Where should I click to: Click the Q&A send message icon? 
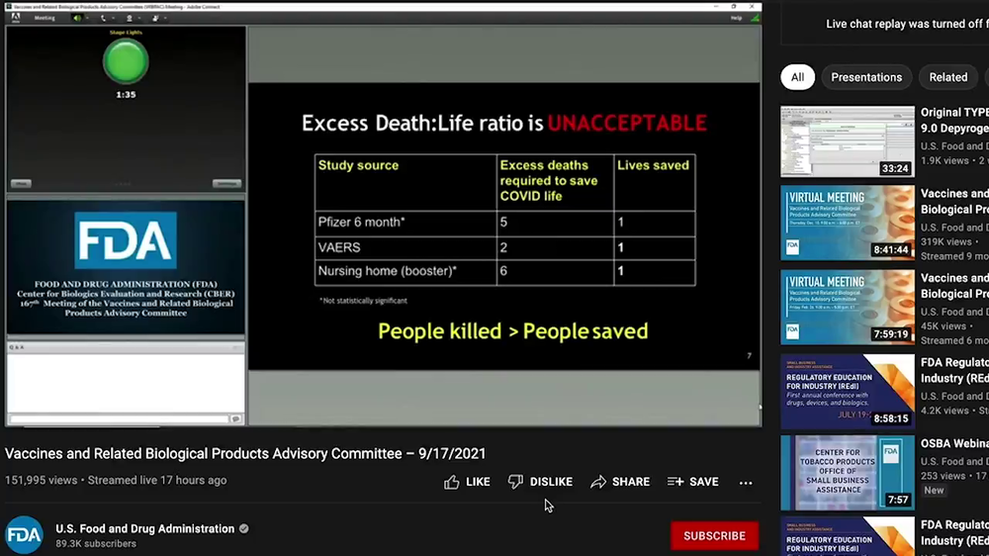point(235,419)
